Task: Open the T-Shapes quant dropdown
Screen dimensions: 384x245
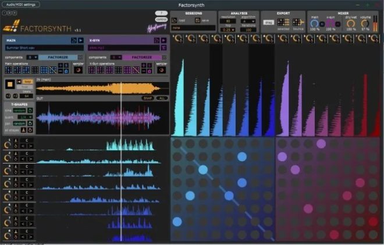Action: coord(25,117)
